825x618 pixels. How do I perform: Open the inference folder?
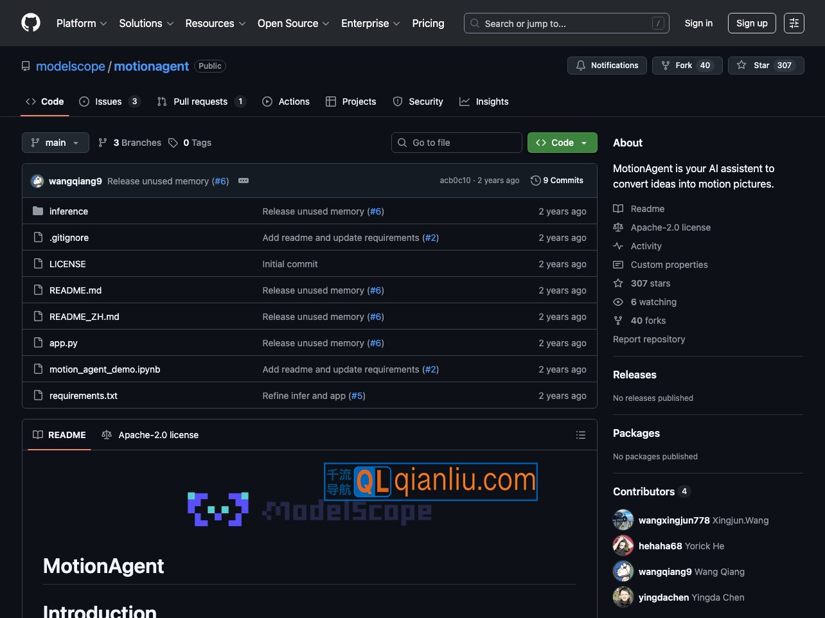click(69, 211)
